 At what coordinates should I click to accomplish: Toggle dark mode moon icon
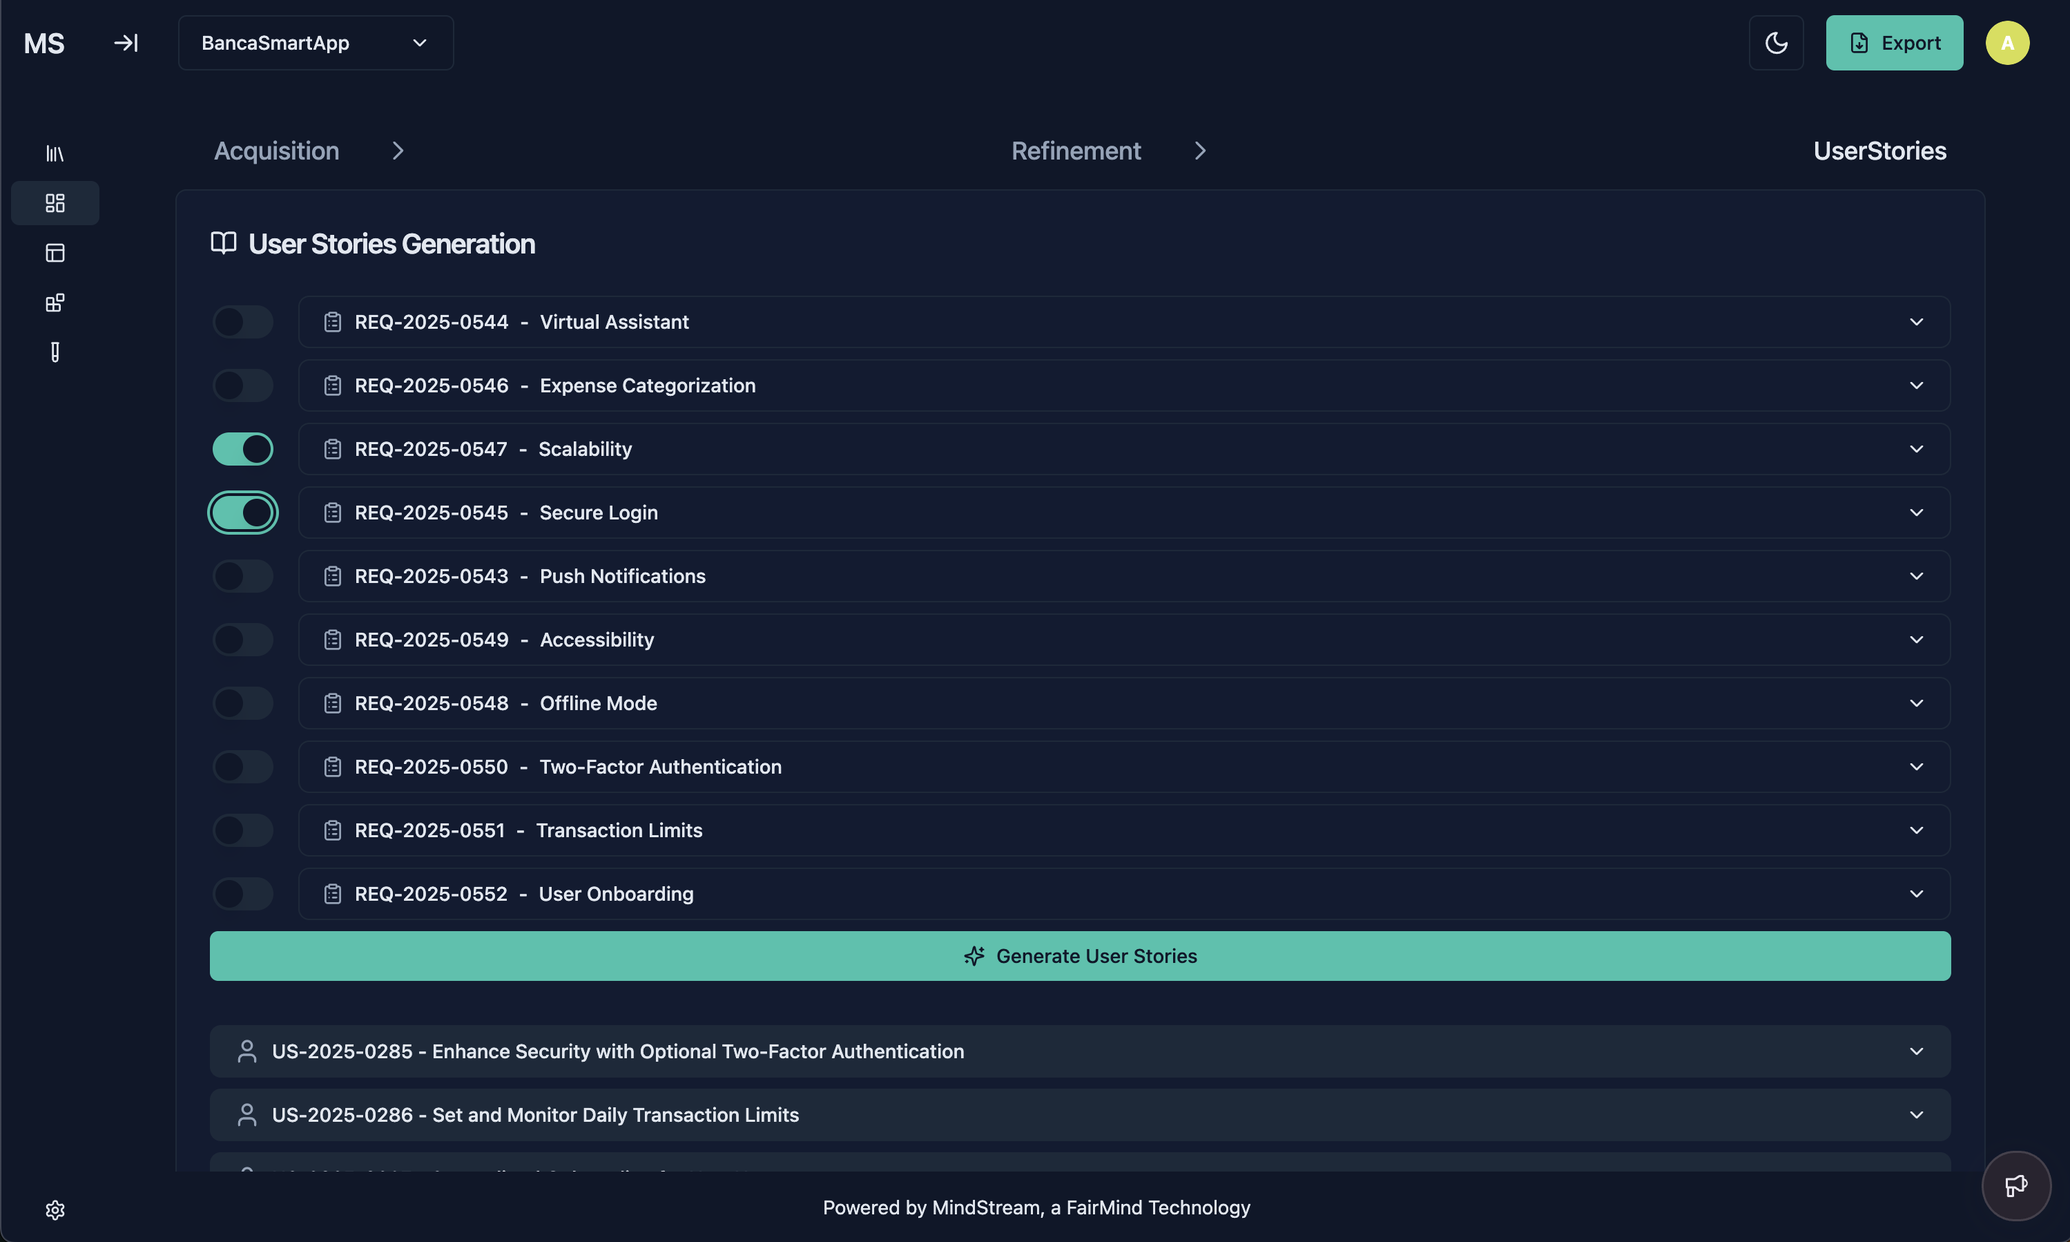(1776, 43)
